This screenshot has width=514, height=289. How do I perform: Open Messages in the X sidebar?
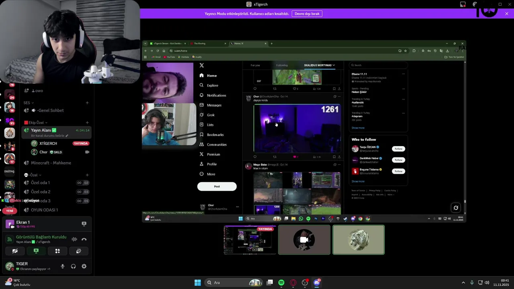(210, 105)
